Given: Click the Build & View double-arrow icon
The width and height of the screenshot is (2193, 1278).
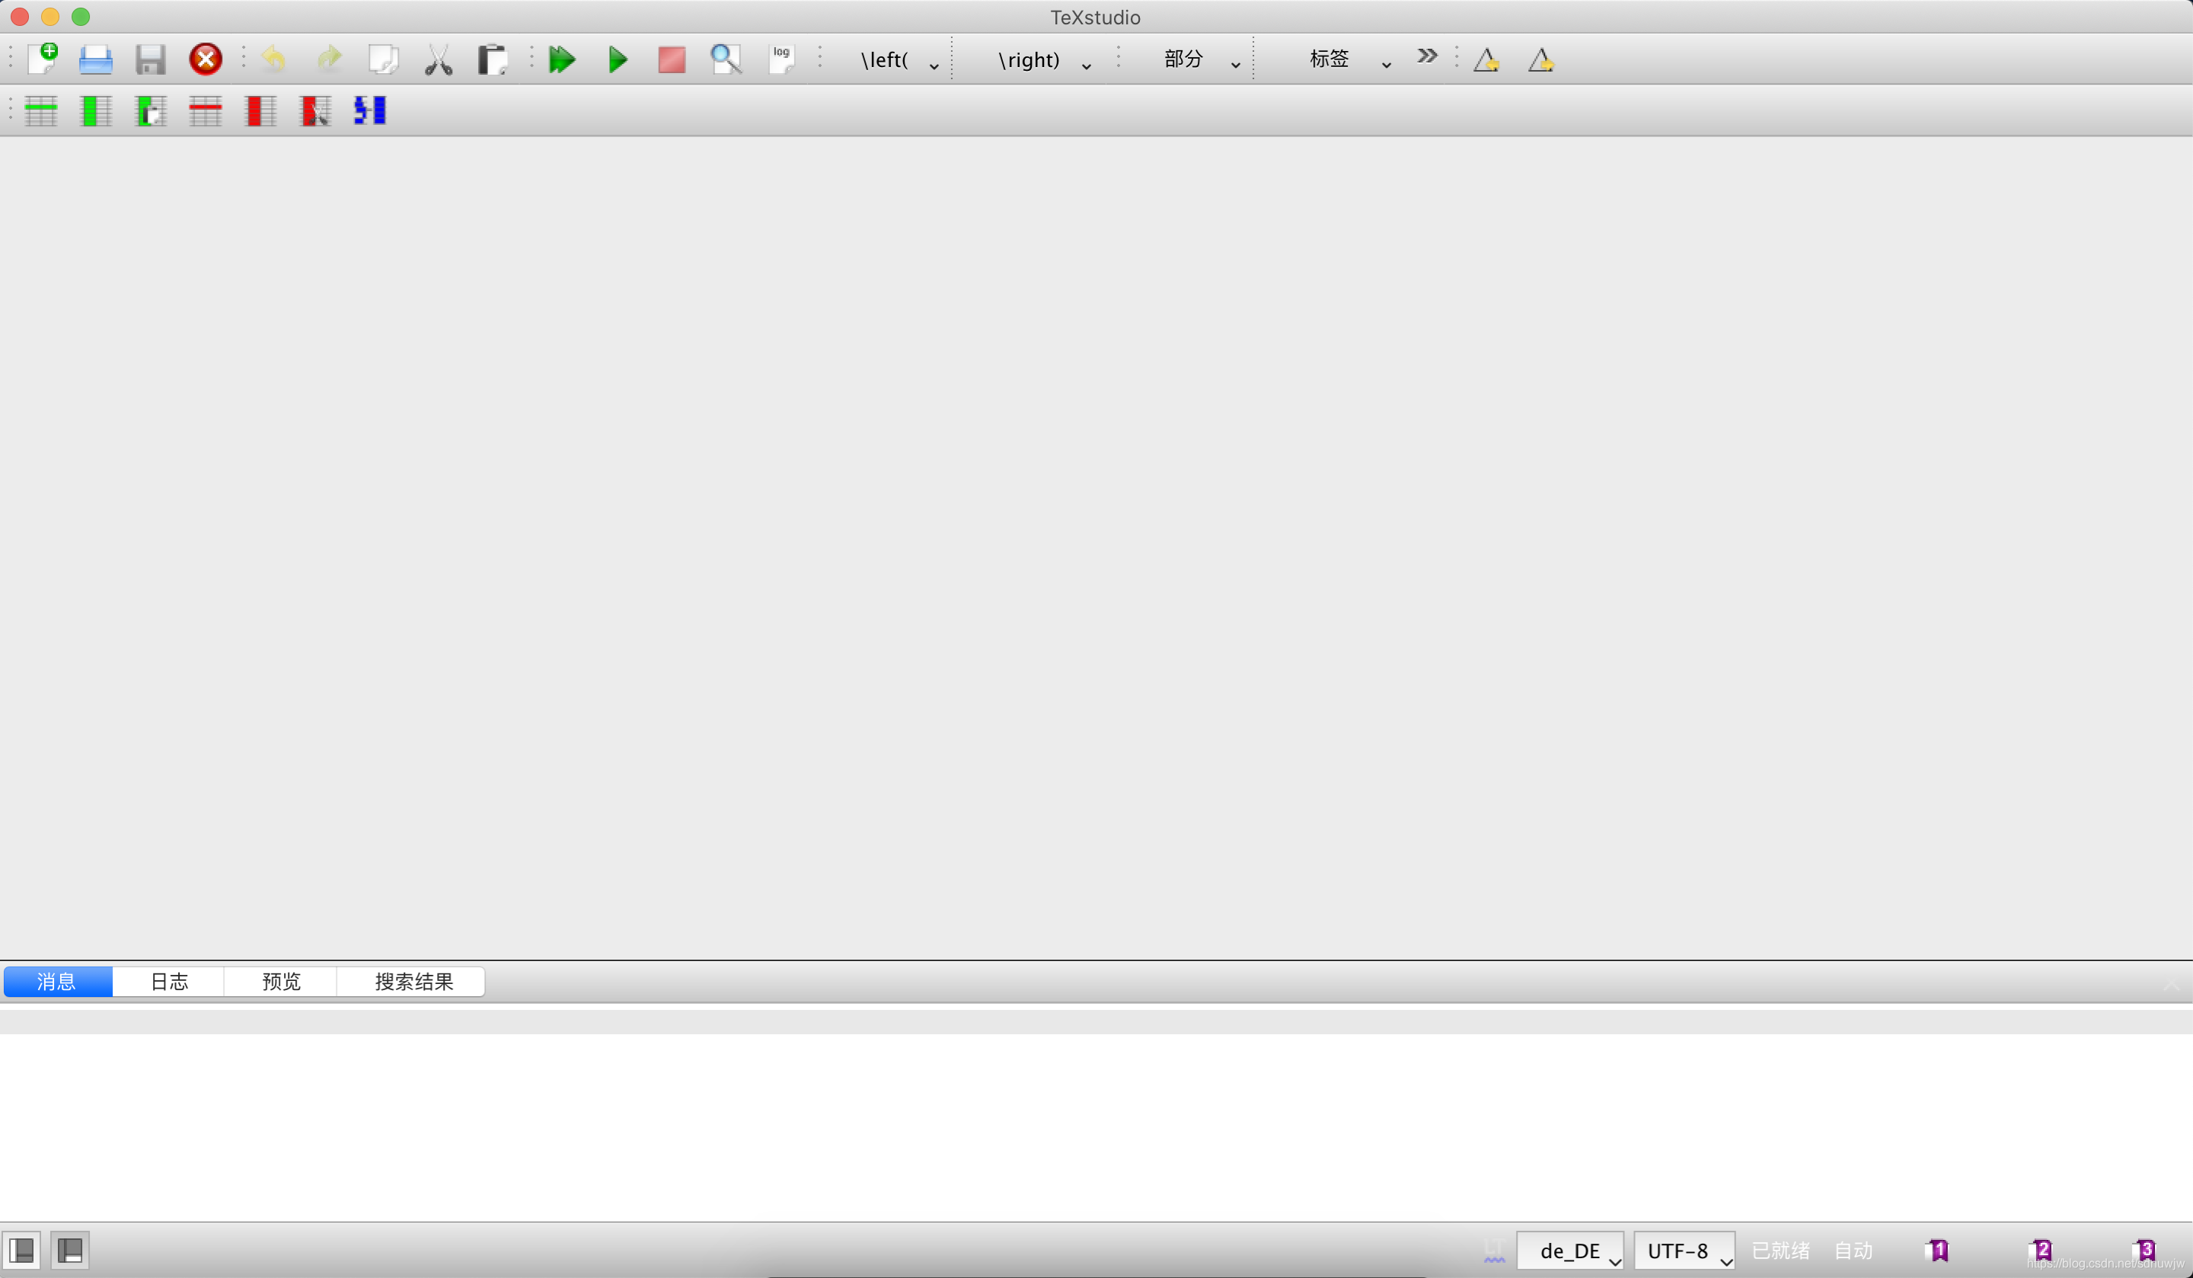Looking at the screenshot, I should [562, 59].
